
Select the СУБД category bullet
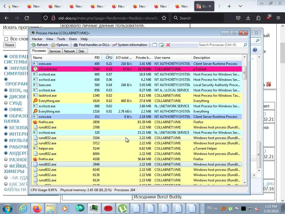(x=6, y=103)
